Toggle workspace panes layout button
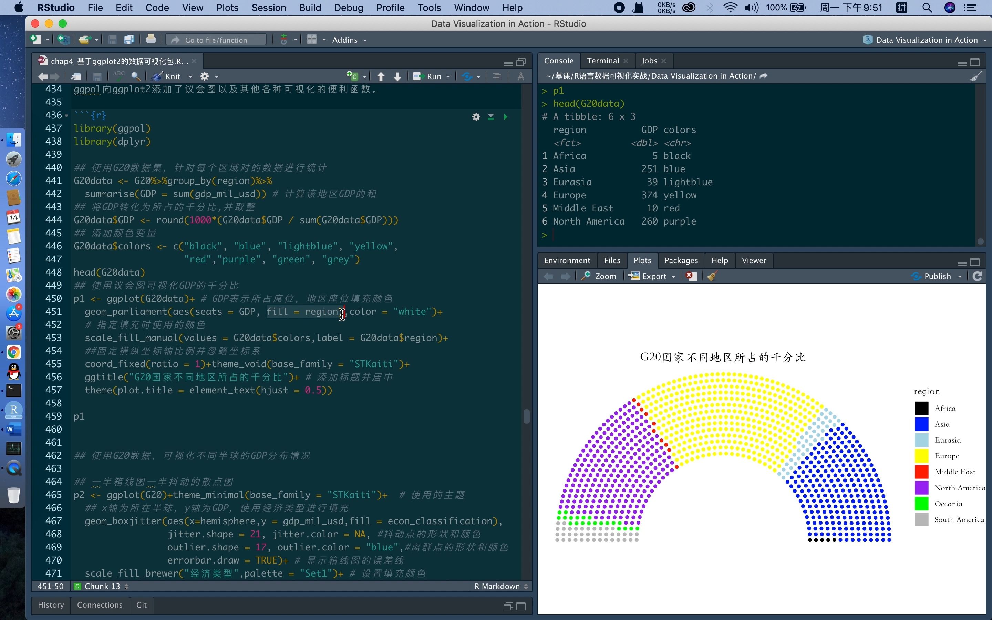992x620 pixels. [x=312, y=40]
